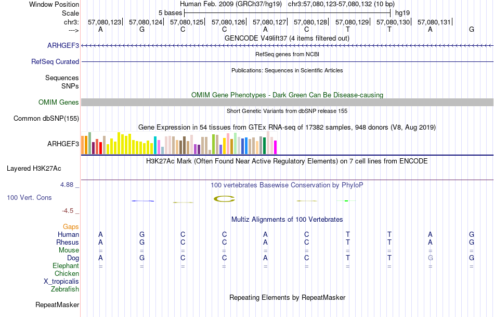Select the Chicken alignment row label
Image resolution: width=494 pixels, height=317 pixels.
pyautogui.click(x=67, y=273)
